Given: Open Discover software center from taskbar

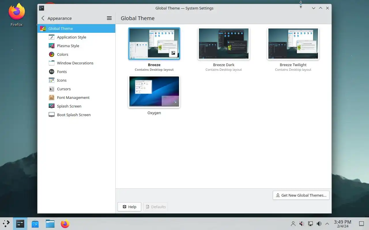Looking at the screenshot, I should [35, 224].
